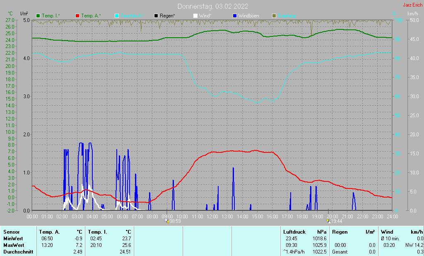
Task: Click the chart title Donnerstag, 03.02.2022
Action: tap(213, 6)
